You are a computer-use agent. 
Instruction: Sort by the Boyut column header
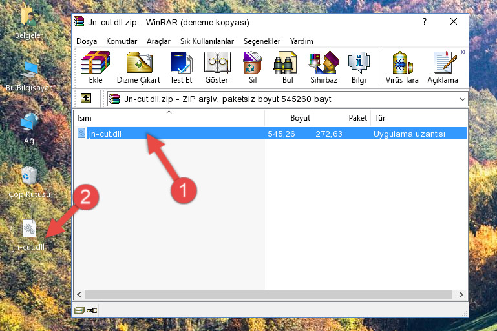click(x=289, y=118)
